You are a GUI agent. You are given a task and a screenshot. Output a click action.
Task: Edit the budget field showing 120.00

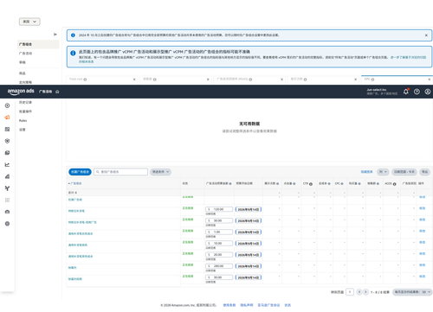click(219, 209)
